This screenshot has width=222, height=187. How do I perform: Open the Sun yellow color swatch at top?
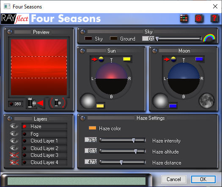pyautogui.click(x=127, y=59)
